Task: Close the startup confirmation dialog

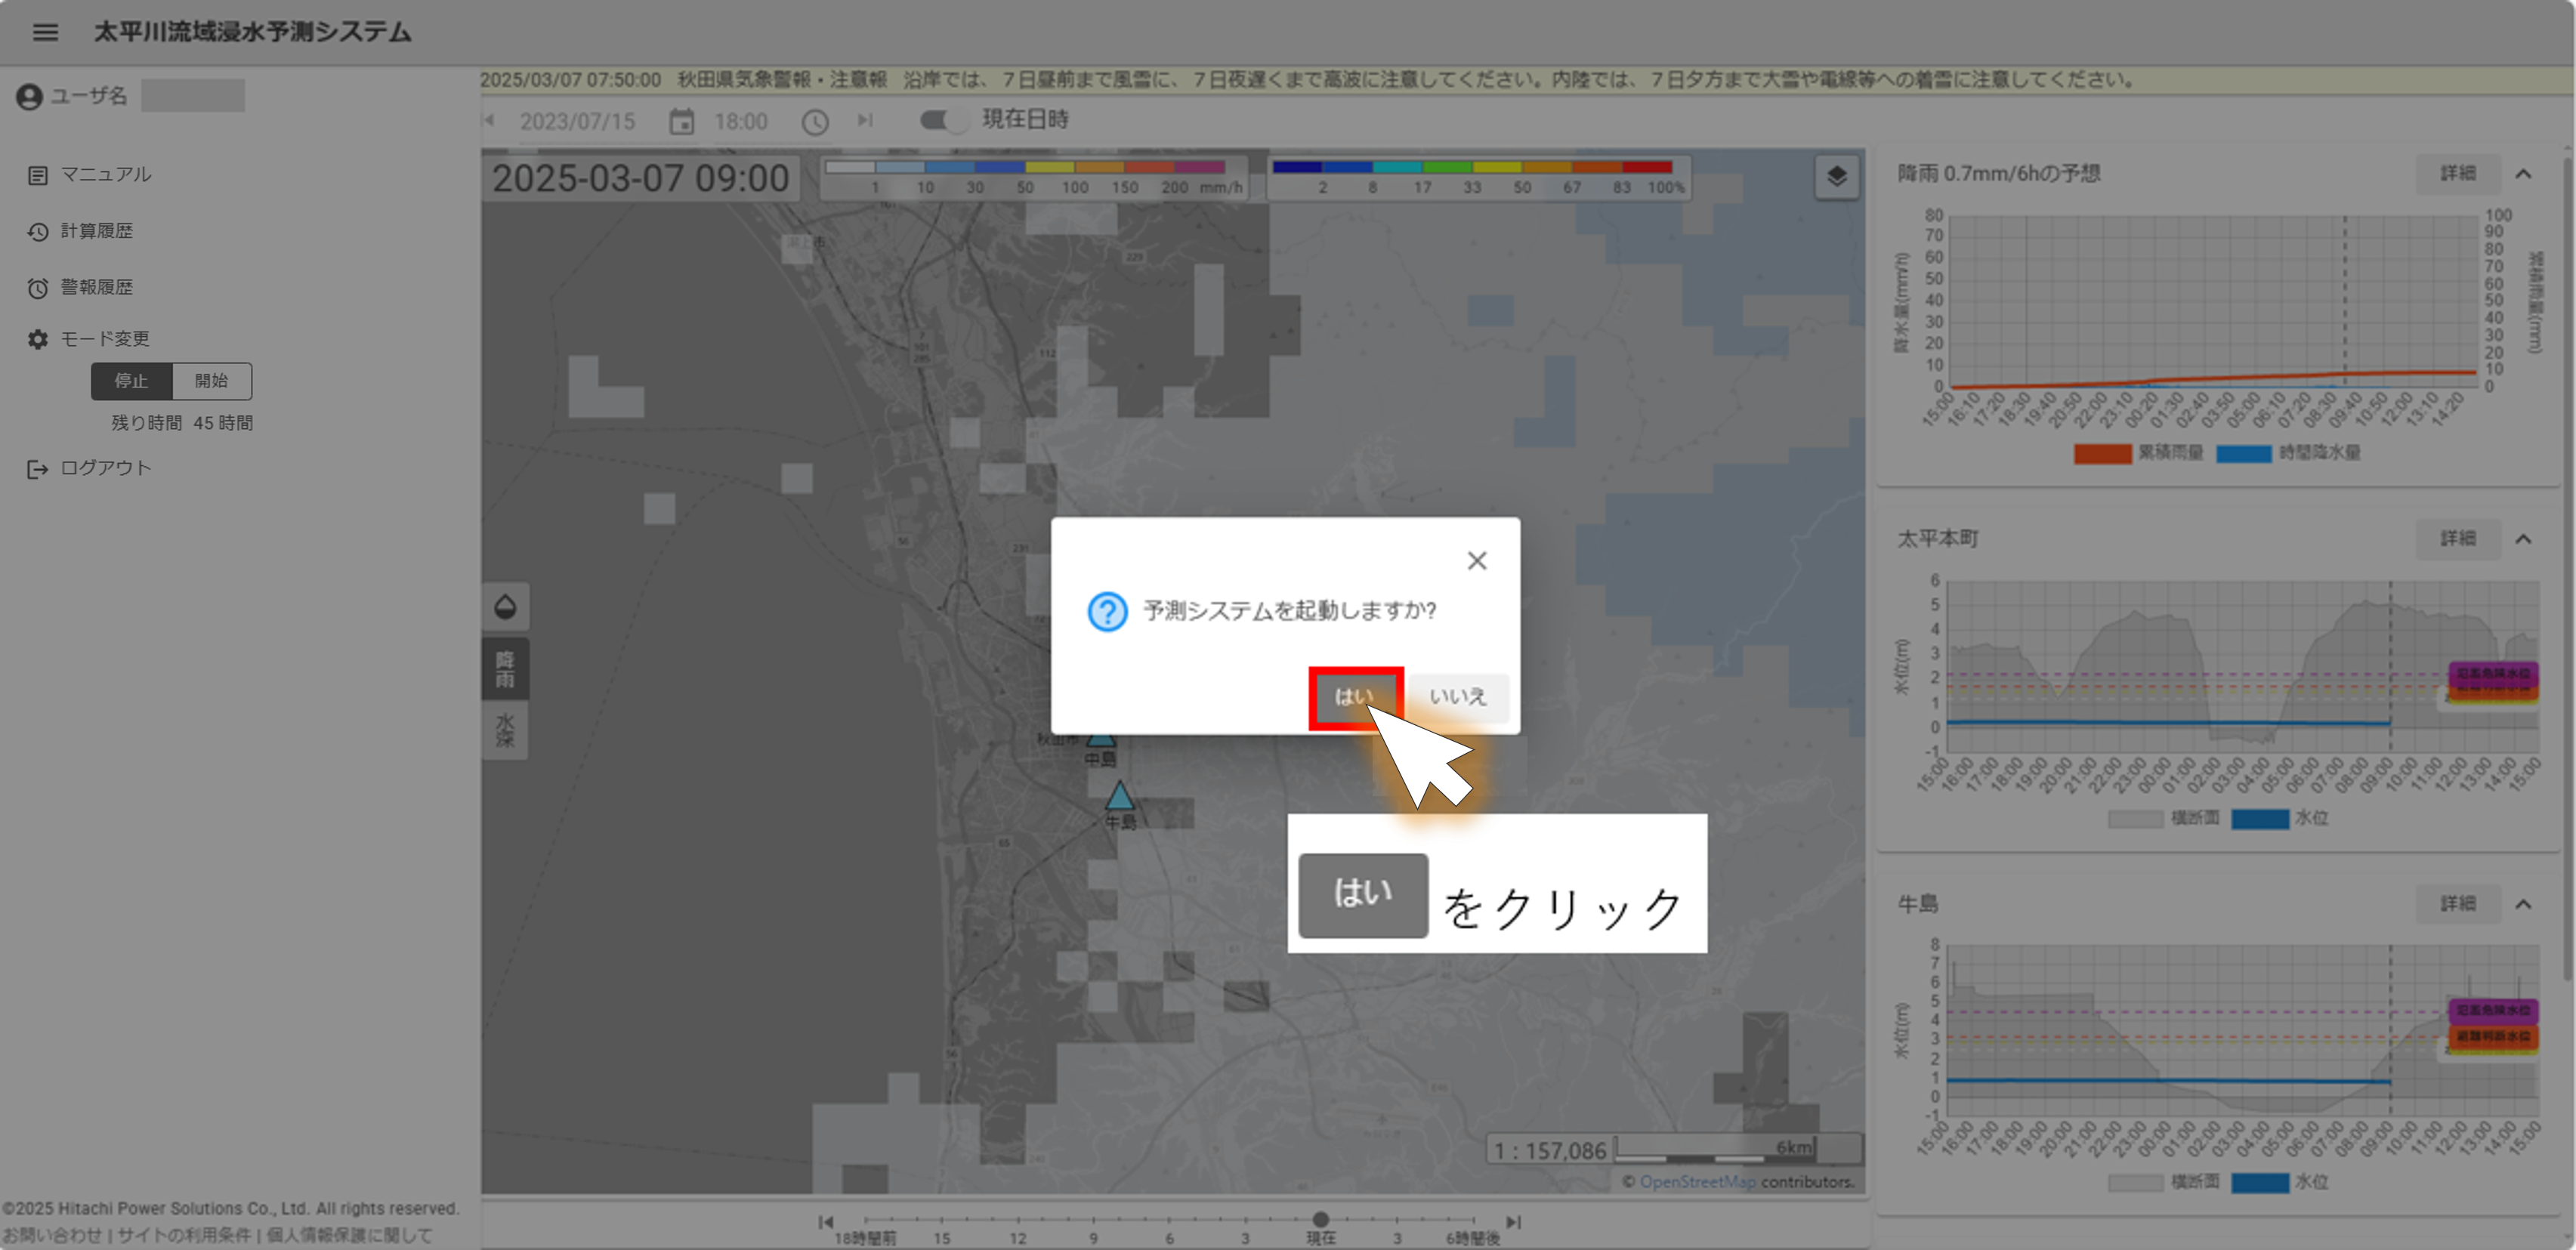Action: (x=1476, y=561)
